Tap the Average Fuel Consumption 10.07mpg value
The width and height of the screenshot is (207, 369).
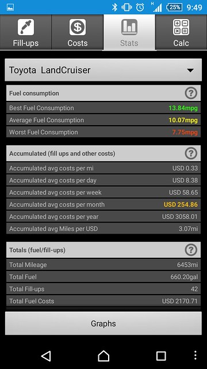[183, 121]
